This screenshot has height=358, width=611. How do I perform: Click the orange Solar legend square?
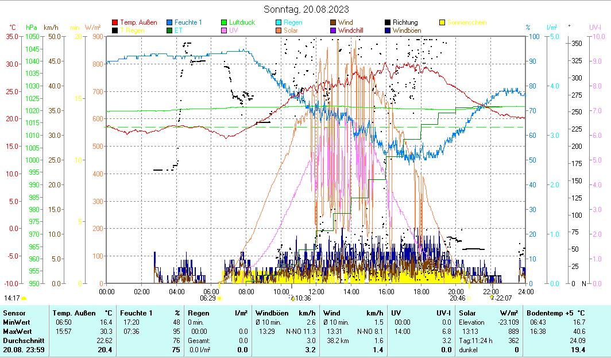(279, 30)
